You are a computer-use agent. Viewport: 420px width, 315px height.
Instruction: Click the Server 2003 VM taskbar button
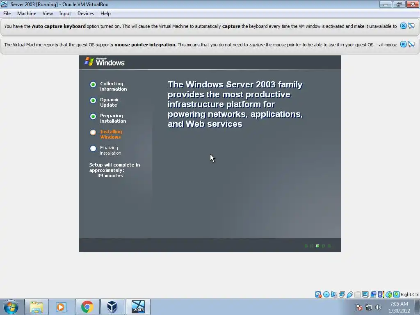pos(138,307)
